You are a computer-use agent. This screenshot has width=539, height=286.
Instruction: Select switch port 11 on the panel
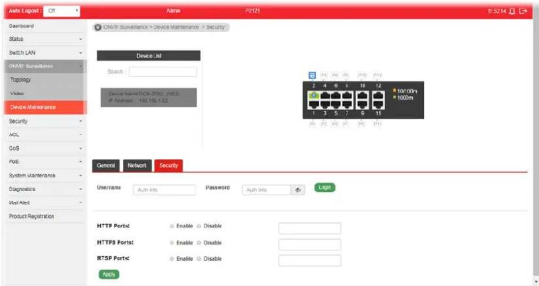click(378, 104)
